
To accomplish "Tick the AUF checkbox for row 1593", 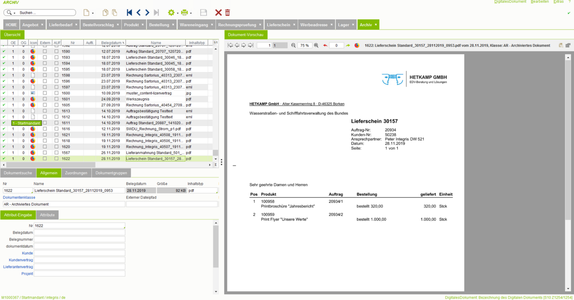I will point(57,57).
